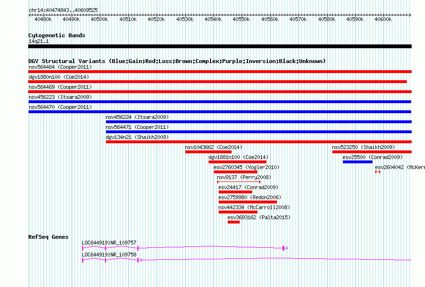Click the nsv564464 red loss bar
The width and height of the screenshot is (425, 287).
tap(220, 72)
